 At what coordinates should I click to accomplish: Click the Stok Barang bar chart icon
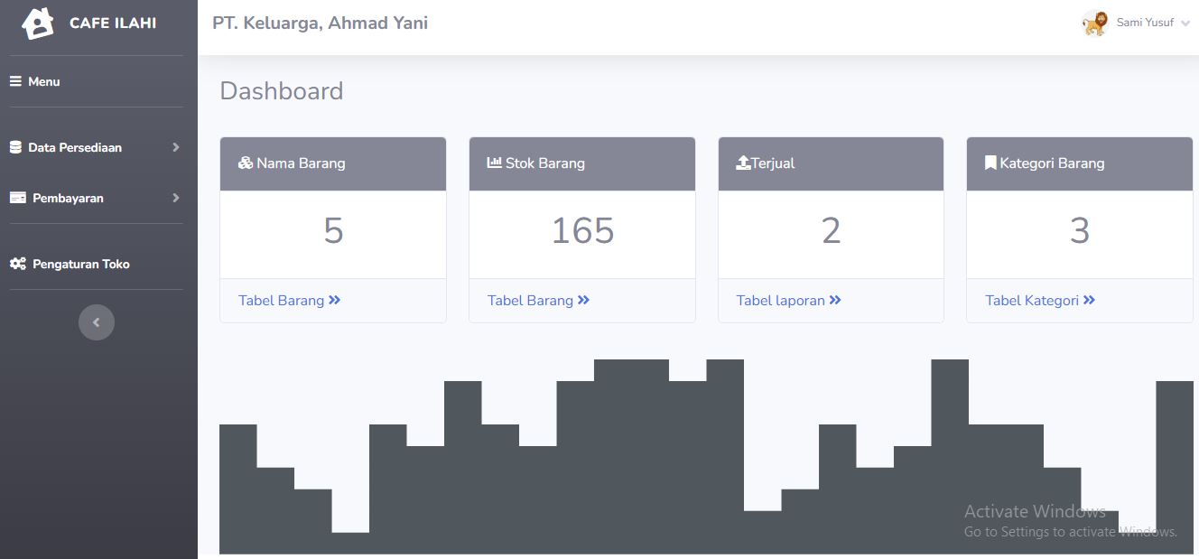494,163
